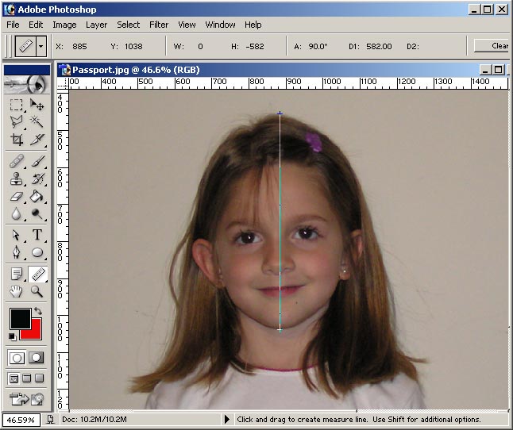This screenshot has height=430, width=513.
Task: Click the Measure tool preset icon in options bar
Action: pyautogui.click(x=26, y=46)
